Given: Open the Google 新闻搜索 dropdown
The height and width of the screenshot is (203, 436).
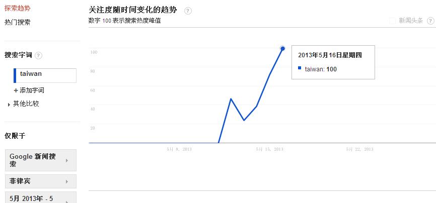Looking at the screenshot, I should tap(40, 160).
